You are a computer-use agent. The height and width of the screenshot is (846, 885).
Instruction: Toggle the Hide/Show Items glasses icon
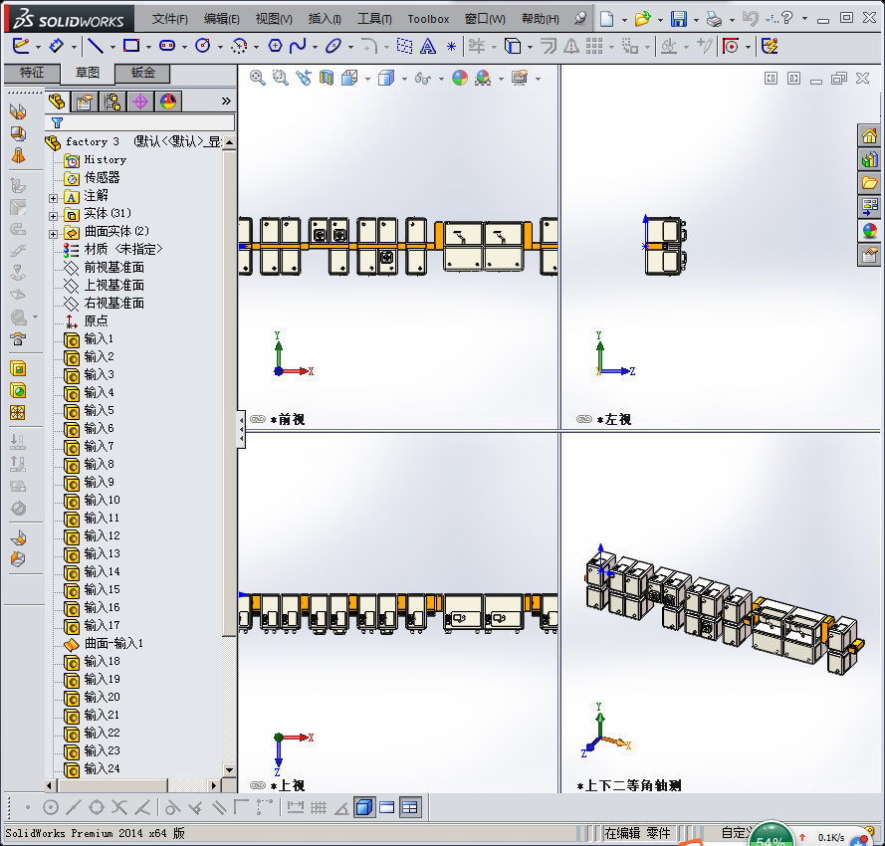421,78
